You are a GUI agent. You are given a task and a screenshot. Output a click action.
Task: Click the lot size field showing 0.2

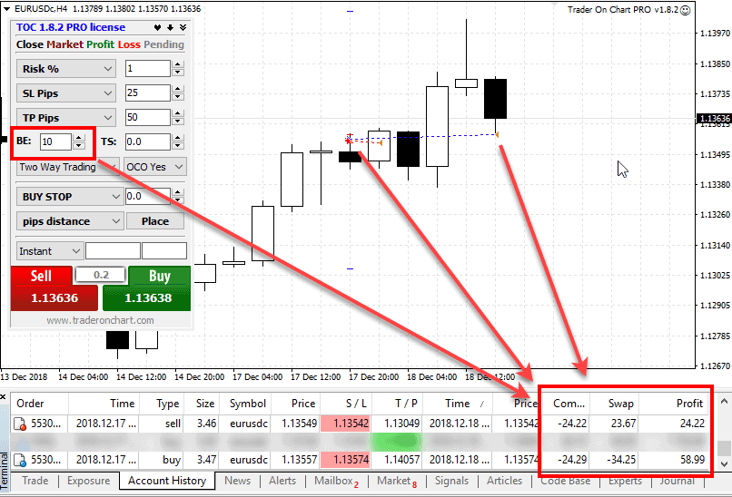[x=101, y=275]
